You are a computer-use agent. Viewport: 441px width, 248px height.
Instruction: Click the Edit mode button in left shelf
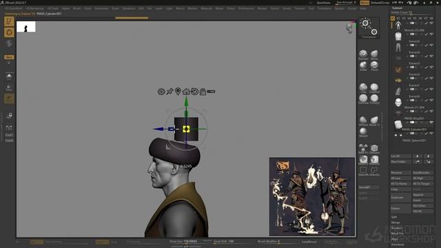pos(9,21)
